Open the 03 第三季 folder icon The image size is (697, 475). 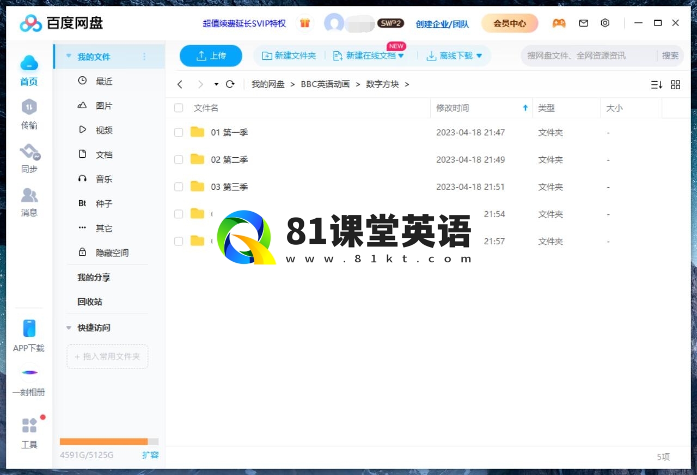(197, 186)
